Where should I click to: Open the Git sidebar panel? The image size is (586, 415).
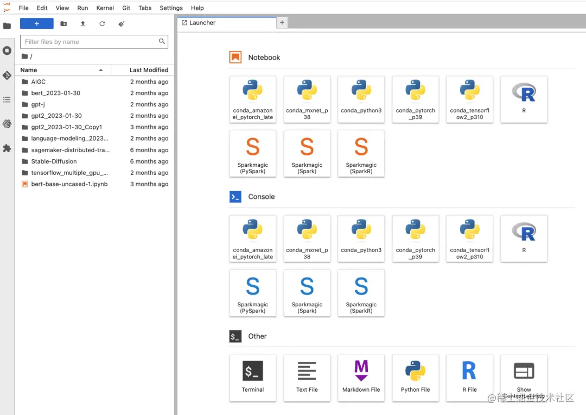(x=7, y=75)
